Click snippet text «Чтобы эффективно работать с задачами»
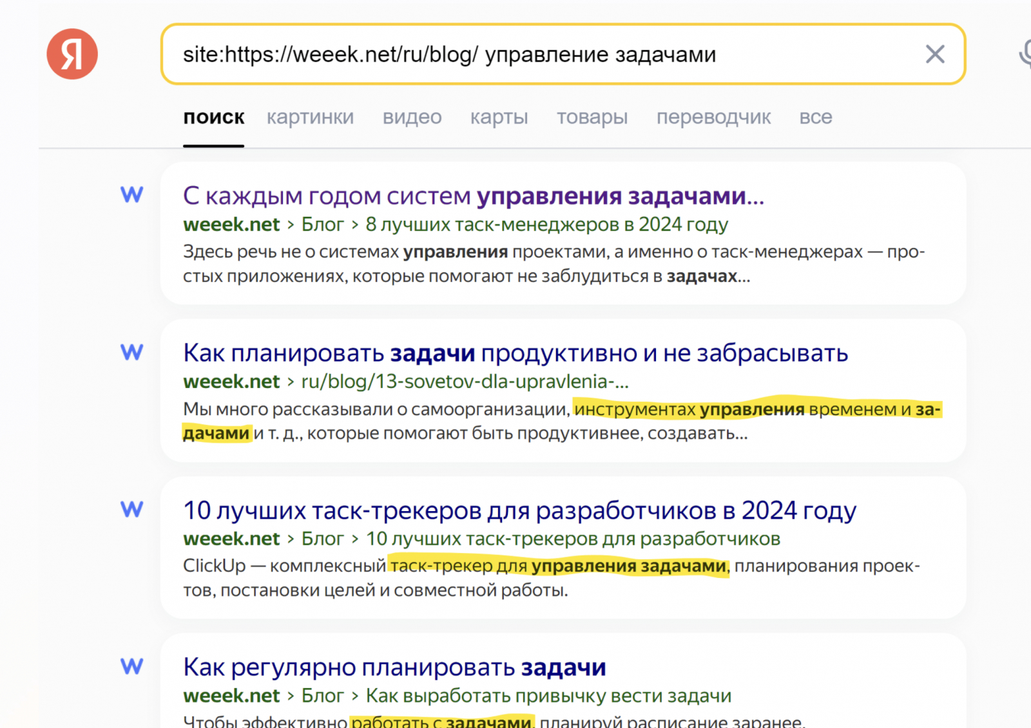Image resolution: width=1031 pixels, height=728 pixels. tap(357, 722)
